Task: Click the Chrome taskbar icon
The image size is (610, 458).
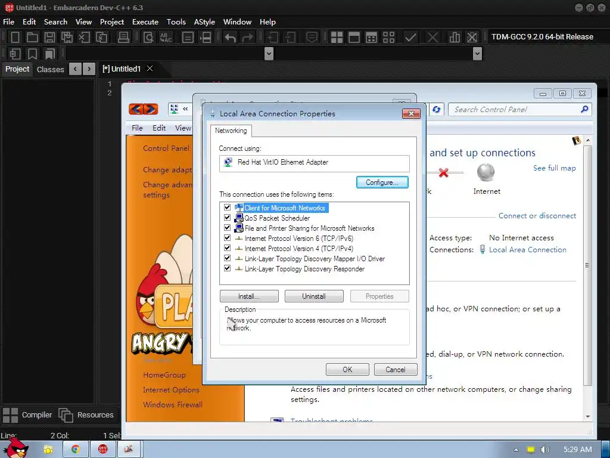Action: point(76,450)
